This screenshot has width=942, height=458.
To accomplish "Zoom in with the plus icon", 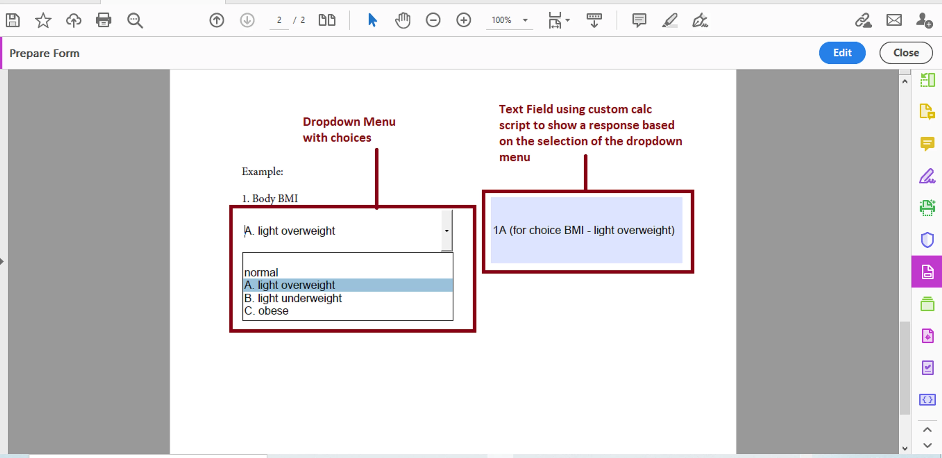I will tap(463, 20).
